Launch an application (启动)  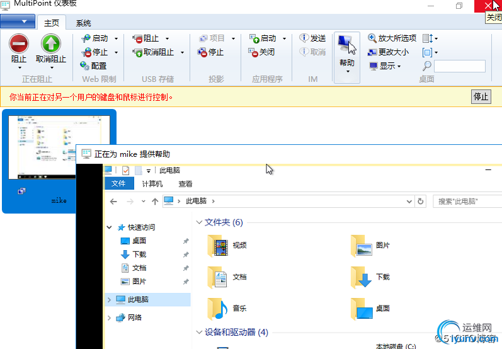tap(263, 38)
